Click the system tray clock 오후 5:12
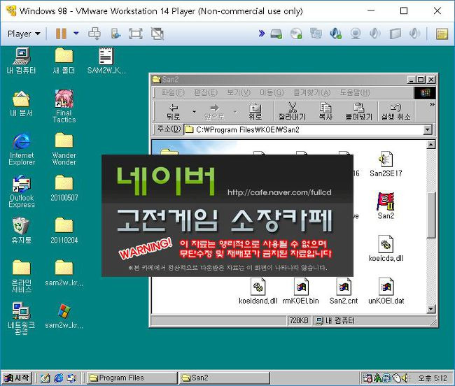 (433, 378)
